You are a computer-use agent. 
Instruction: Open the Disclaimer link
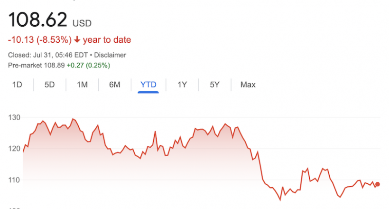110,55
